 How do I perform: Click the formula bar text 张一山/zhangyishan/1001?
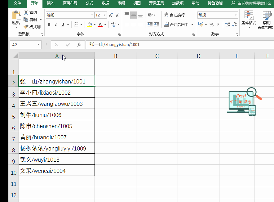click(x=114, y=45)
